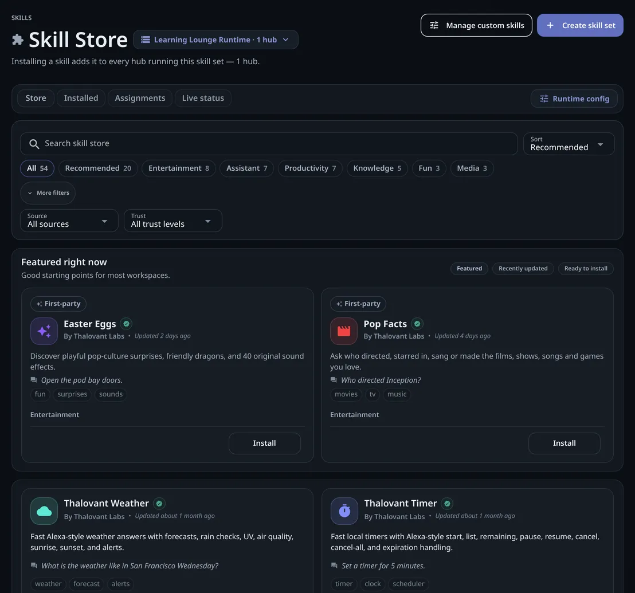Click the 'First-party' badge on Easter Eggs card
This screenshot has height=593, width=635.
click(58, 304)
